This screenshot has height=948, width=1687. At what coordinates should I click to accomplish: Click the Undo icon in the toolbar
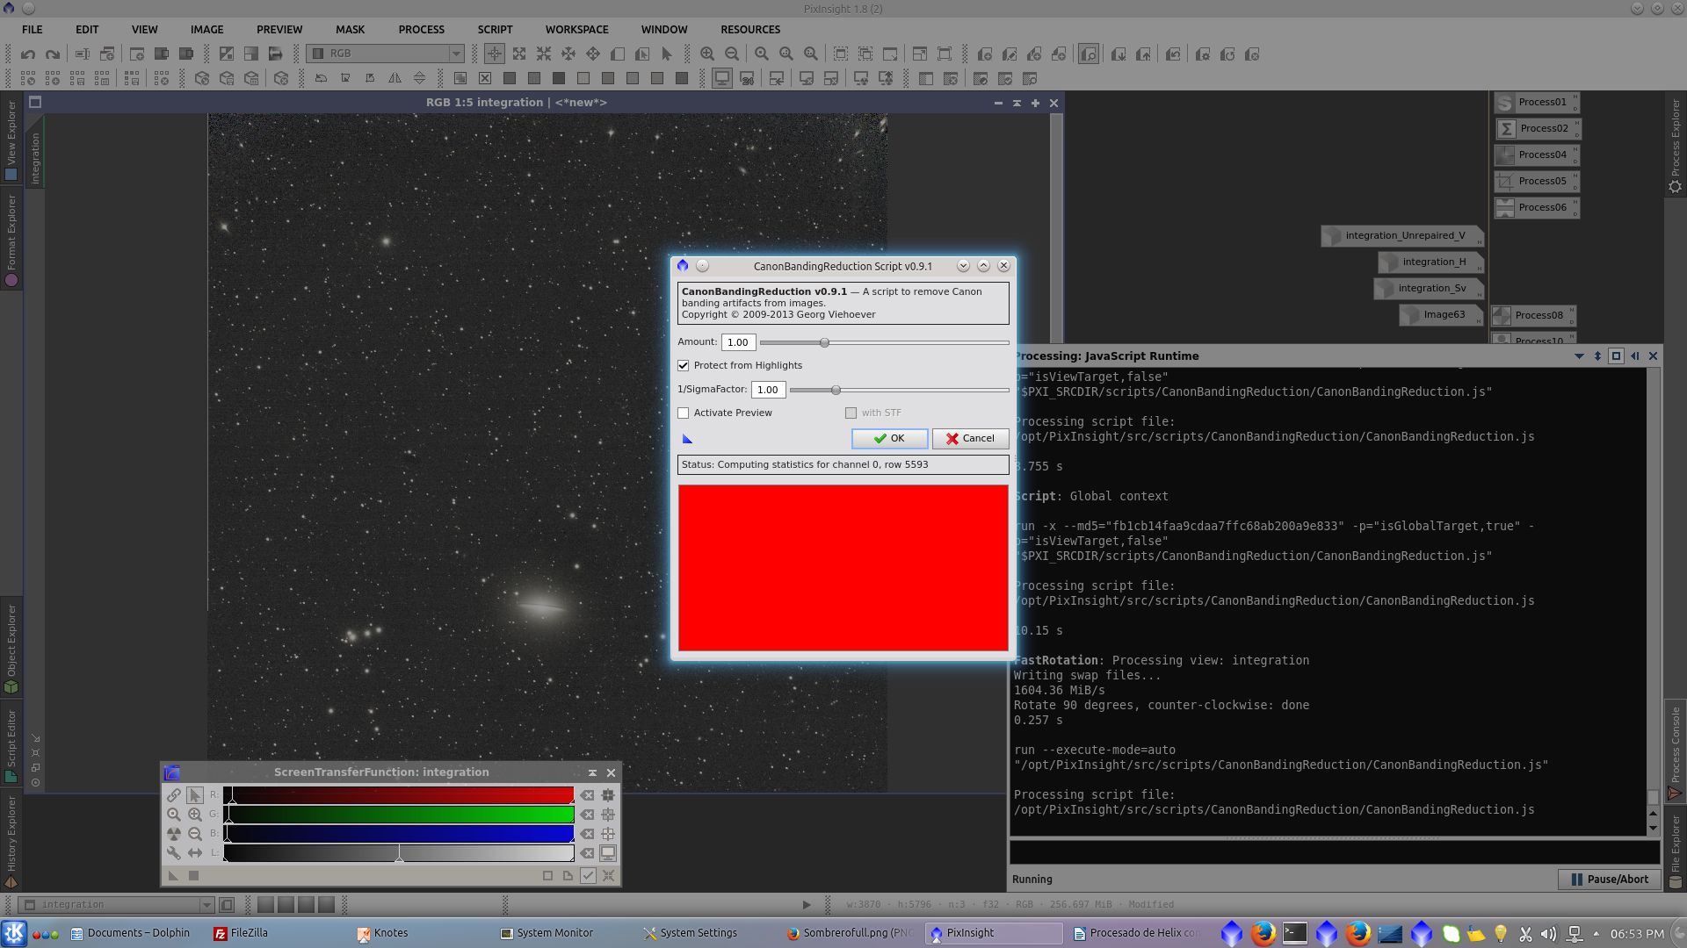pyautogui.click(x=28, y=54)
